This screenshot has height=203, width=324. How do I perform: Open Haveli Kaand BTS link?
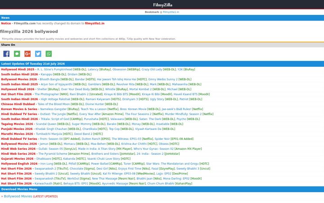point(185,94)
